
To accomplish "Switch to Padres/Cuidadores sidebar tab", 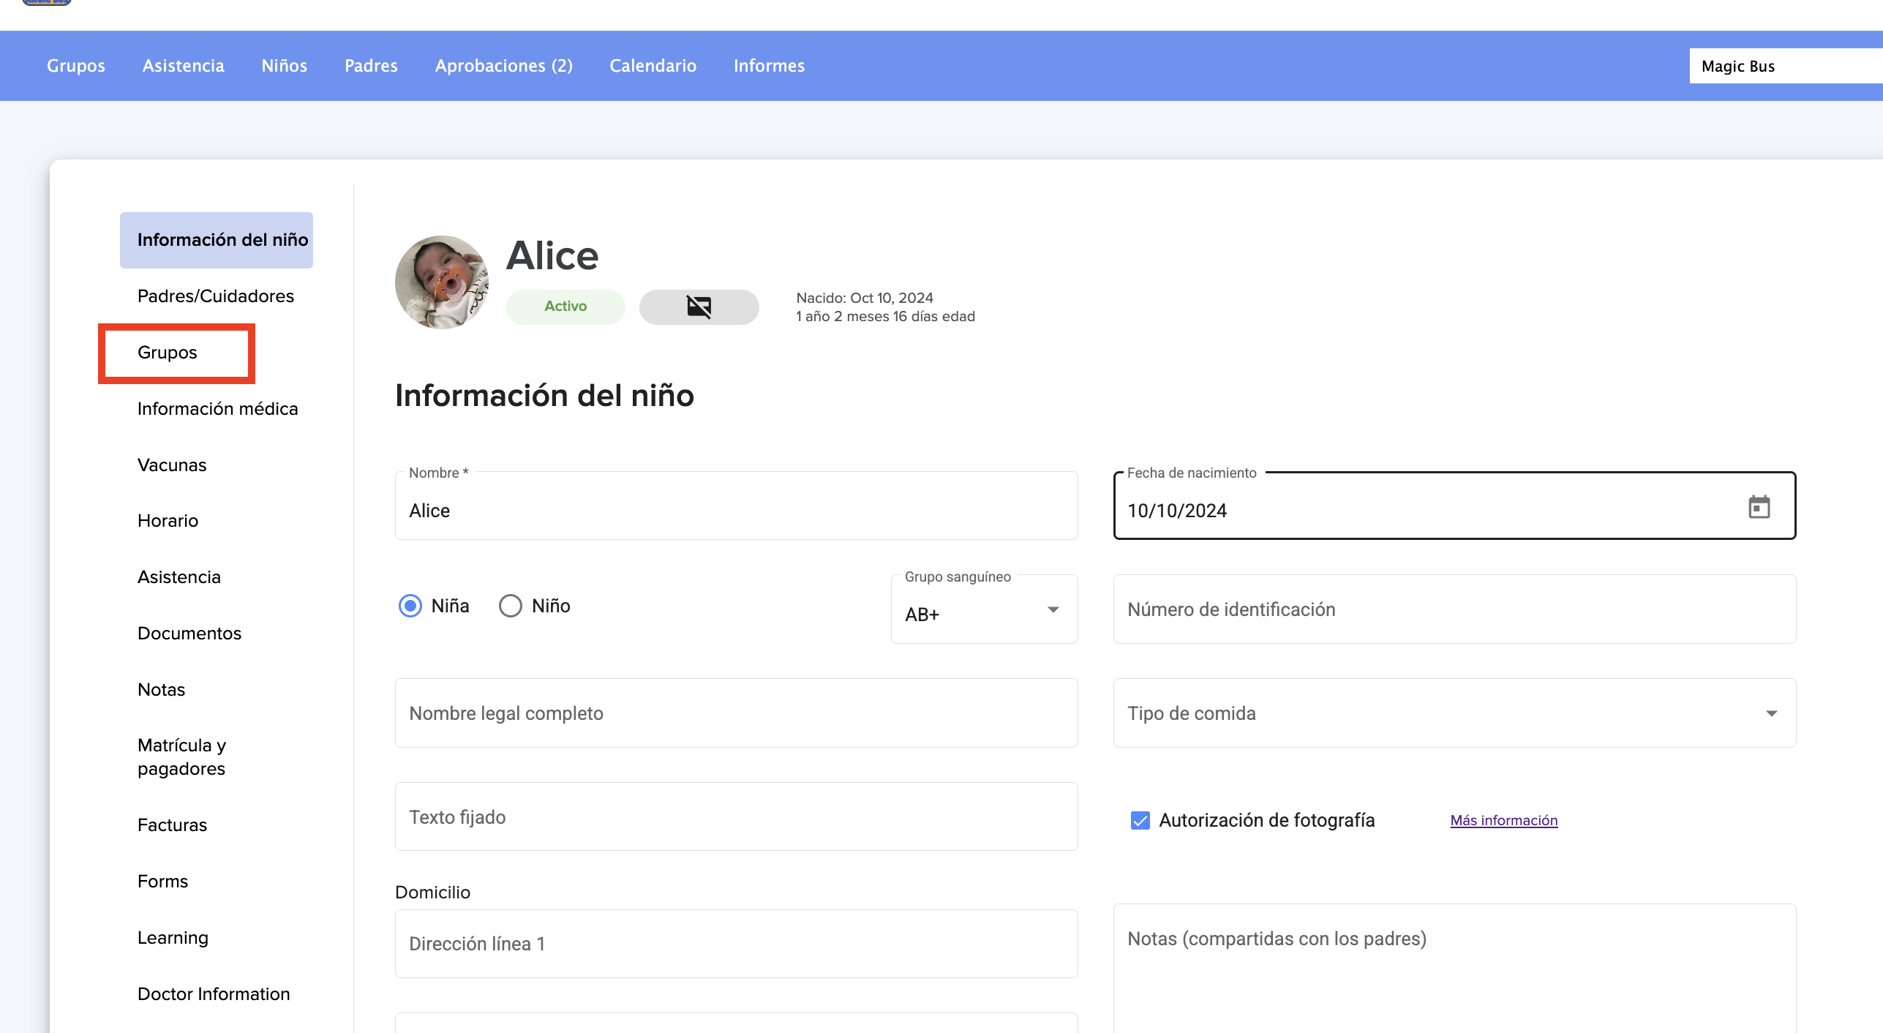I will (216, 296).
